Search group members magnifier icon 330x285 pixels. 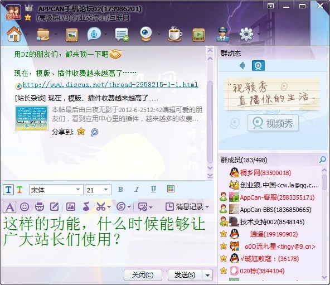click(322, 160)
